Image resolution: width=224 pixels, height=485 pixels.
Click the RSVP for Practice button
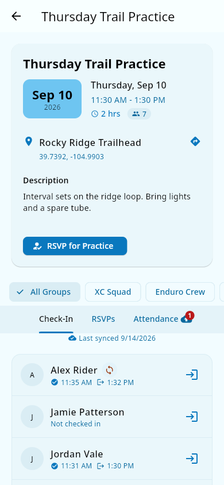coord(75,246)
